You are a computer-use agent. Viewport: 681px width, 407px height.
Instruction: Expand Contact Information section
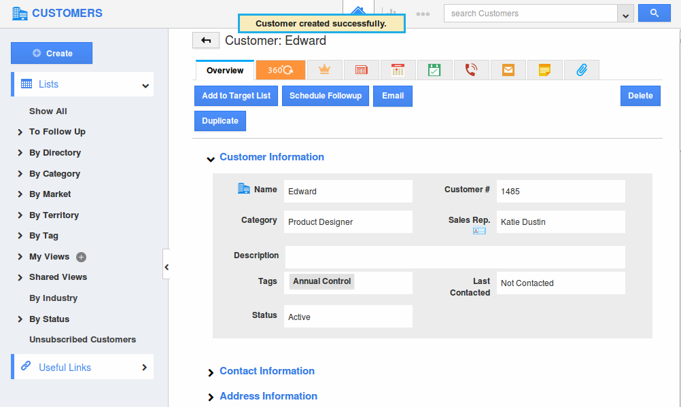211,372
